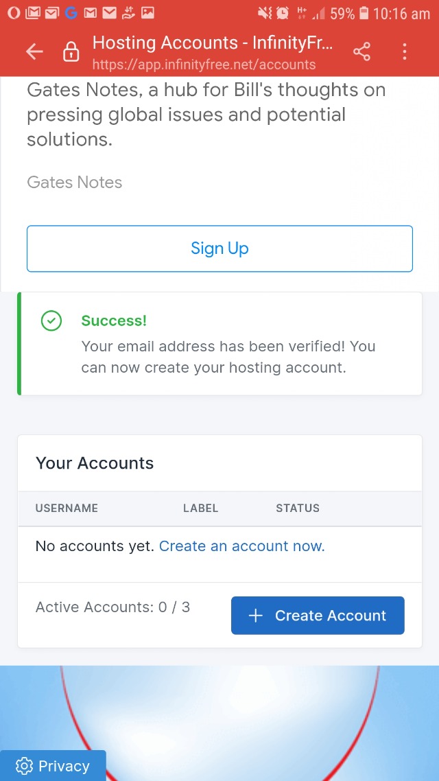
Task: Tap the page URL in the address bar
Action: pos(204,65)
